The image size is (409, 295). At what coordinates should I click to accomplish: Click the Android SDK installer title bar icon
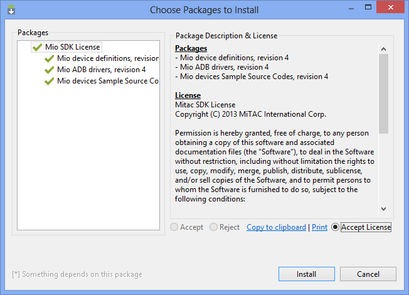click(x=11, y=9)
